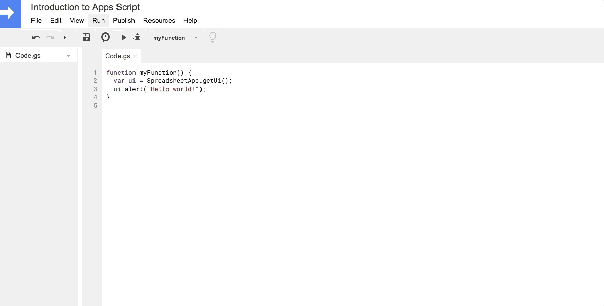Start debugging with the bug icon

[x=137, y=37]
